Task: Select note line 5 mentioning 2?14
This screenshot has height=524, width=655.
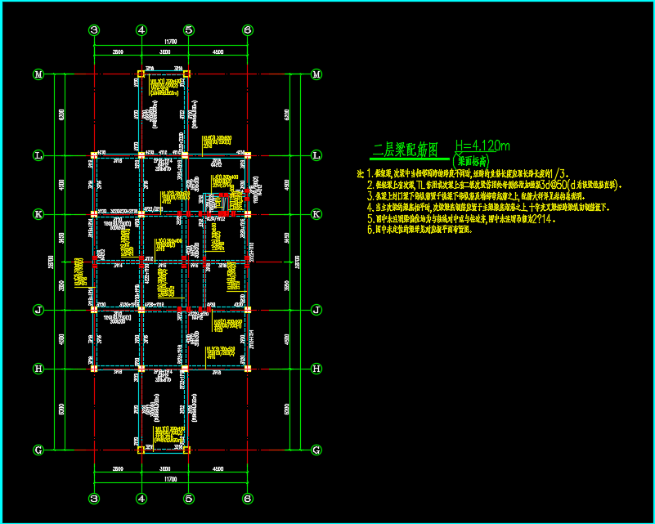Action: tap(461, 218)
